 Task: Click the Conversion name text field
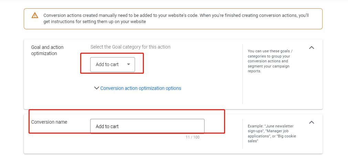click(x=147, y=126)
